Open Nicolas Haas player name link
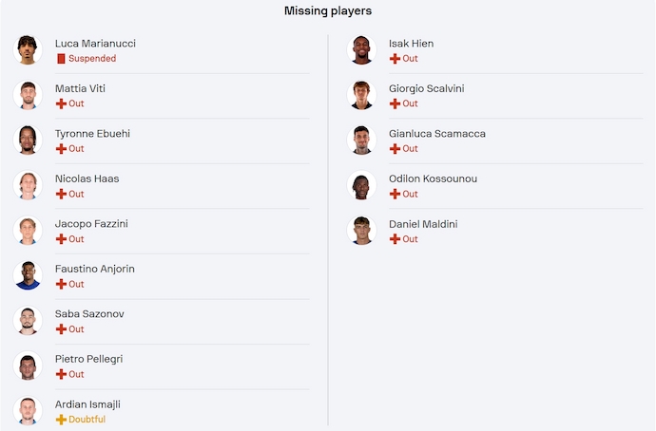656x431 pixels. [x=87, y=178]
